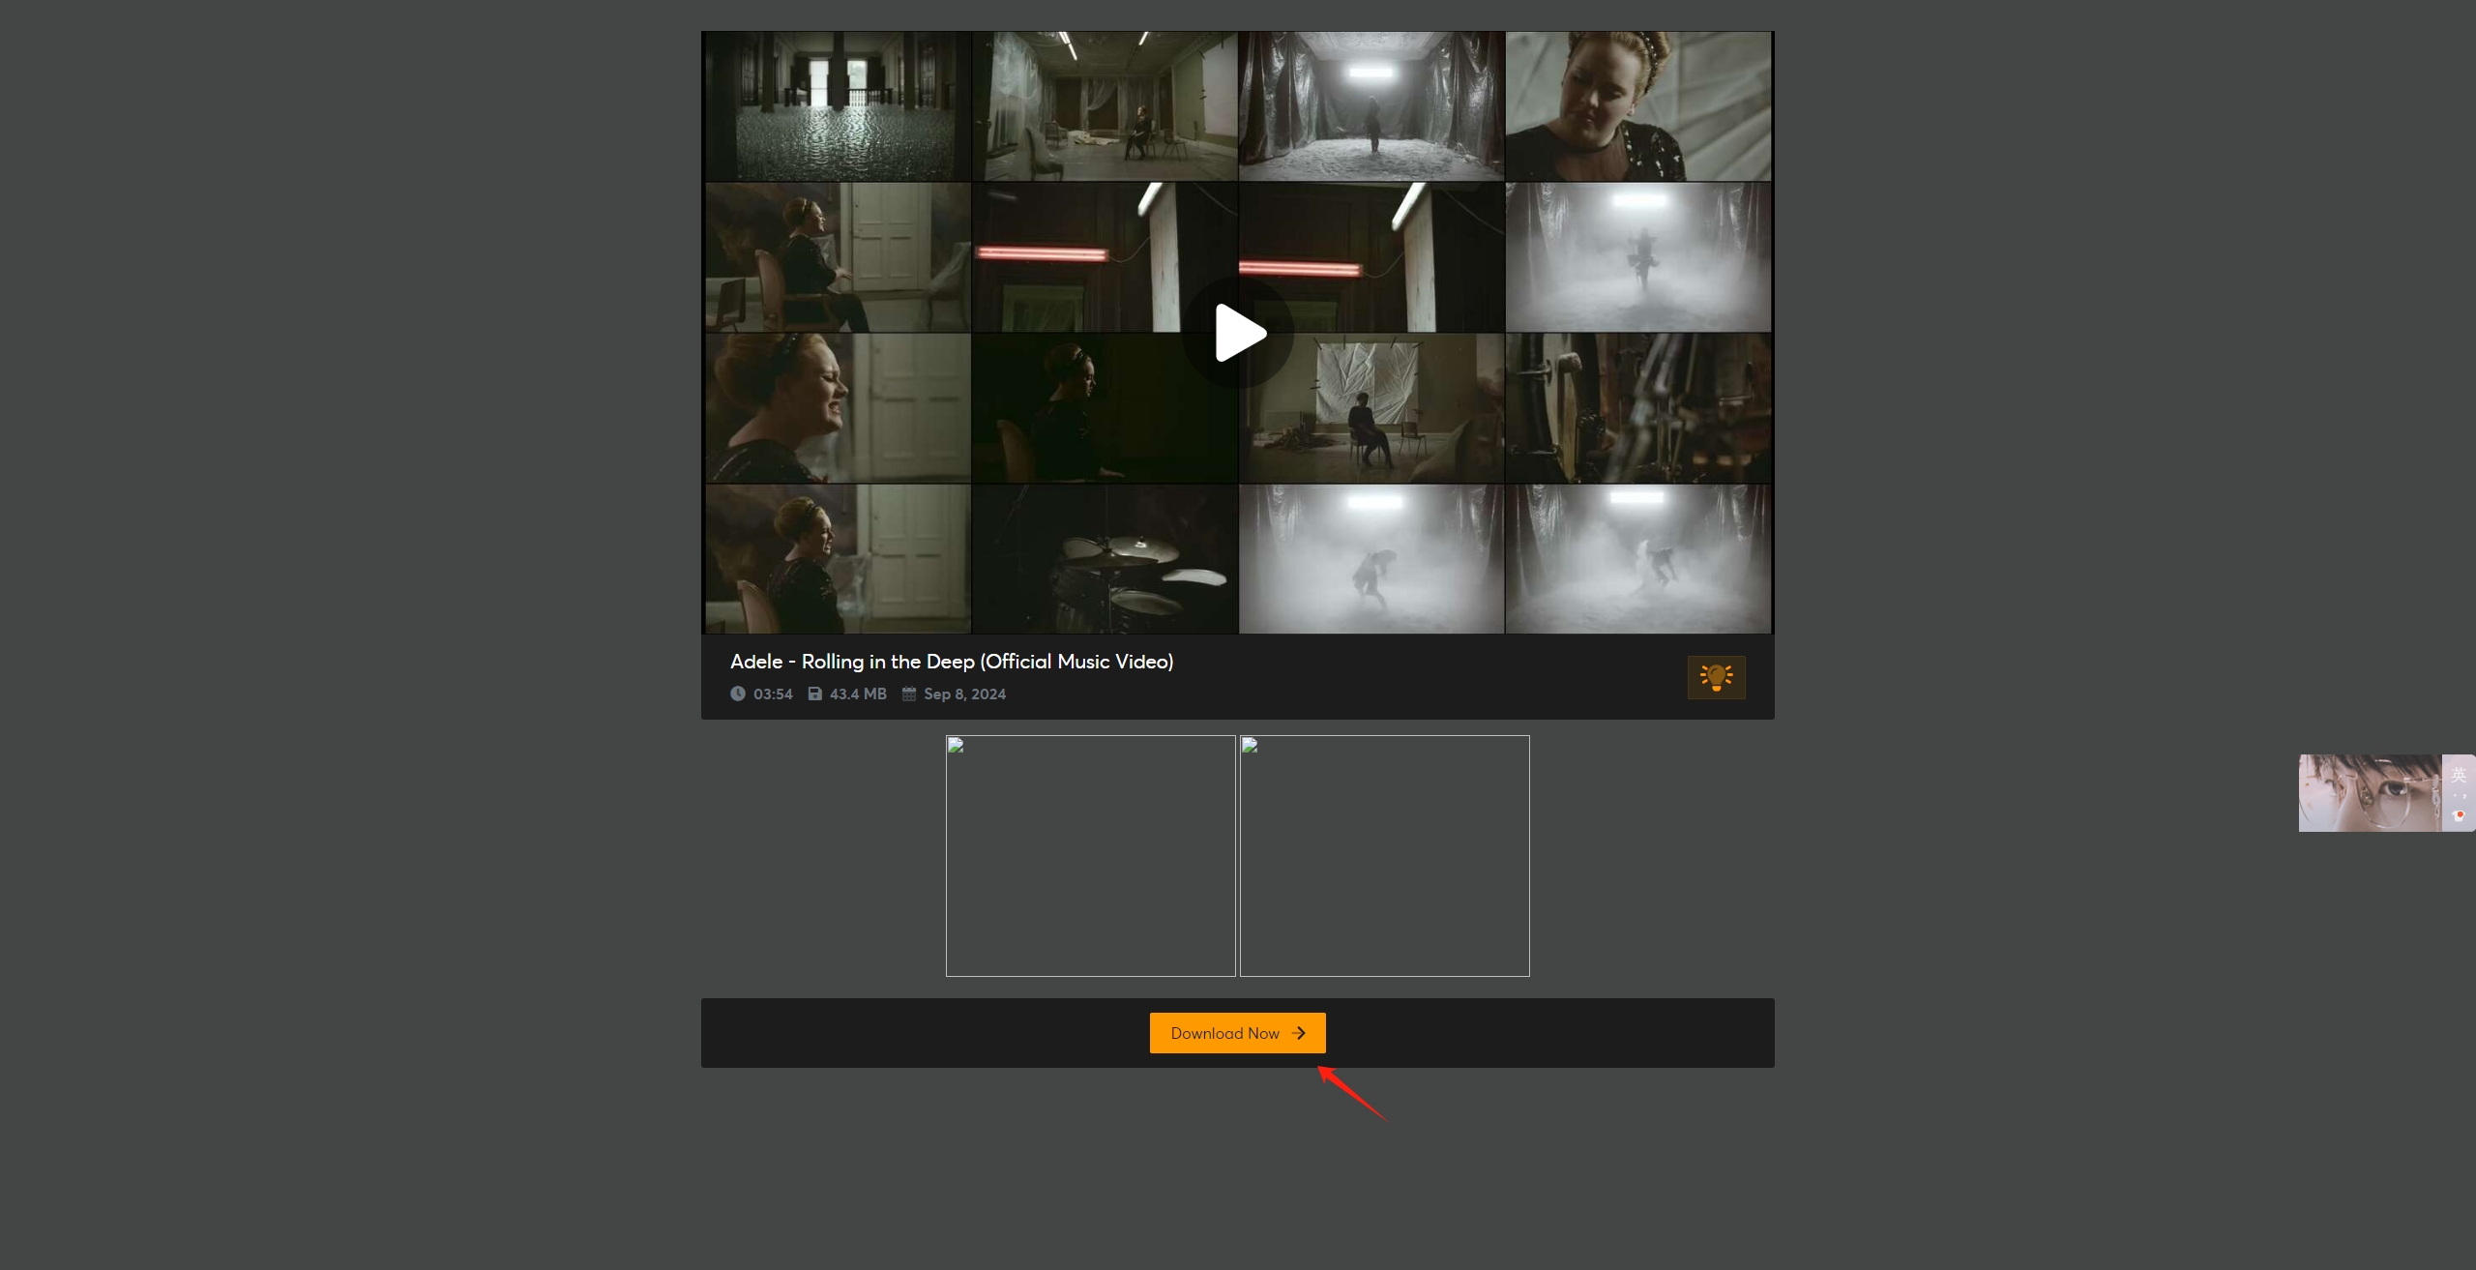Click the light bulb icon overlay

click(1715, 677)
